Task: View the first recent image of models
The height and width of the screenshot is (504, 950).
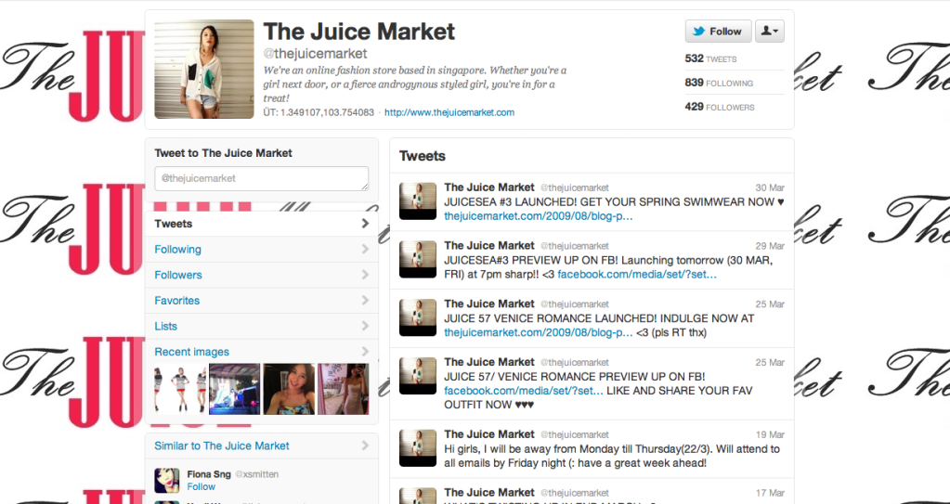Action: [180, 389]
